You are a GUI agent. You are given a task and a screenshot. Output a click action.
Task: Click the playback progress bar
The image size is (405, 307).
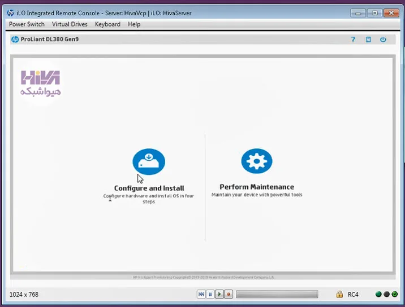277,294
